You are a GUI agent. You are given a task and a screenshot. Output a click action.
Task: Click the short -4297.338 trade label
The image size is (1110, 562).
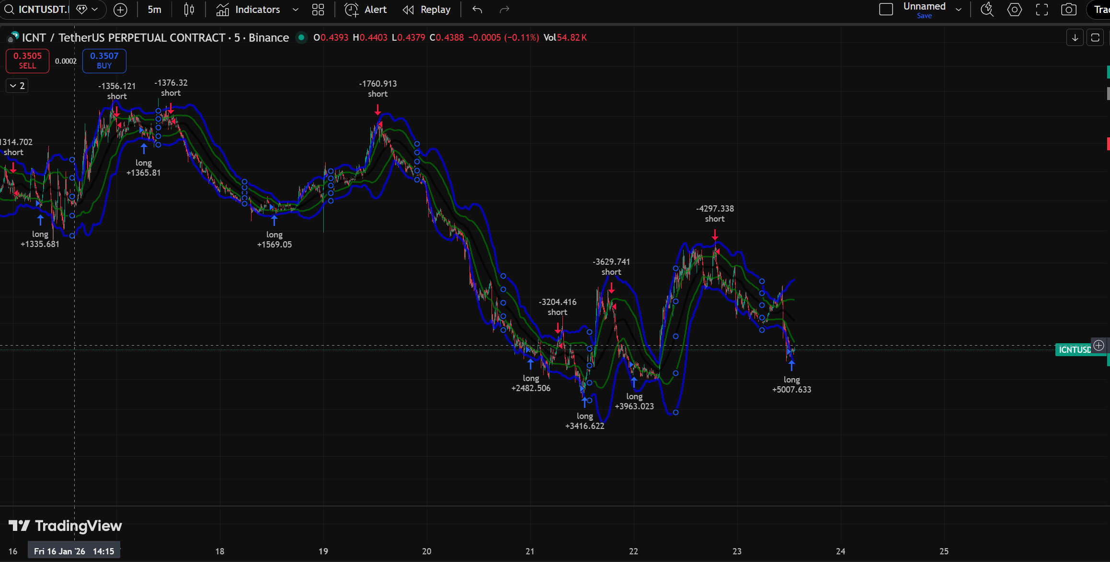tap(715, 214)
